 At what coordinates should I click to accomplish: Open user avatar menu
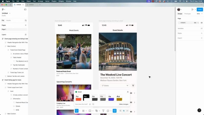(179, 9)
